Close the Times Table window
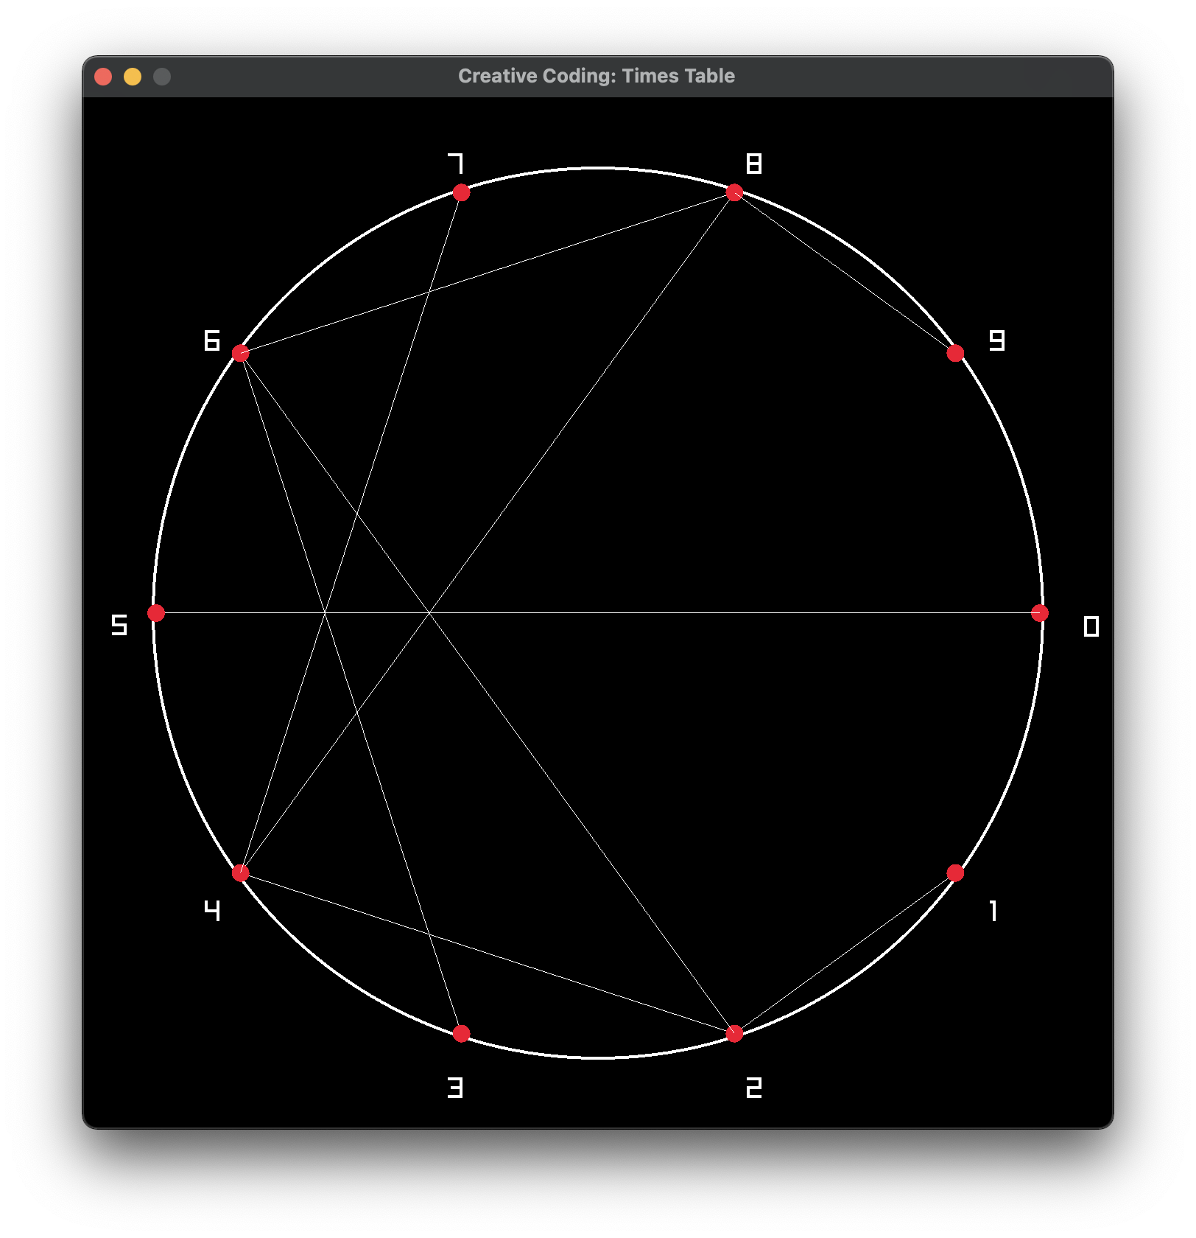This screenshot has height=1238, width=1196. [103, 77]
